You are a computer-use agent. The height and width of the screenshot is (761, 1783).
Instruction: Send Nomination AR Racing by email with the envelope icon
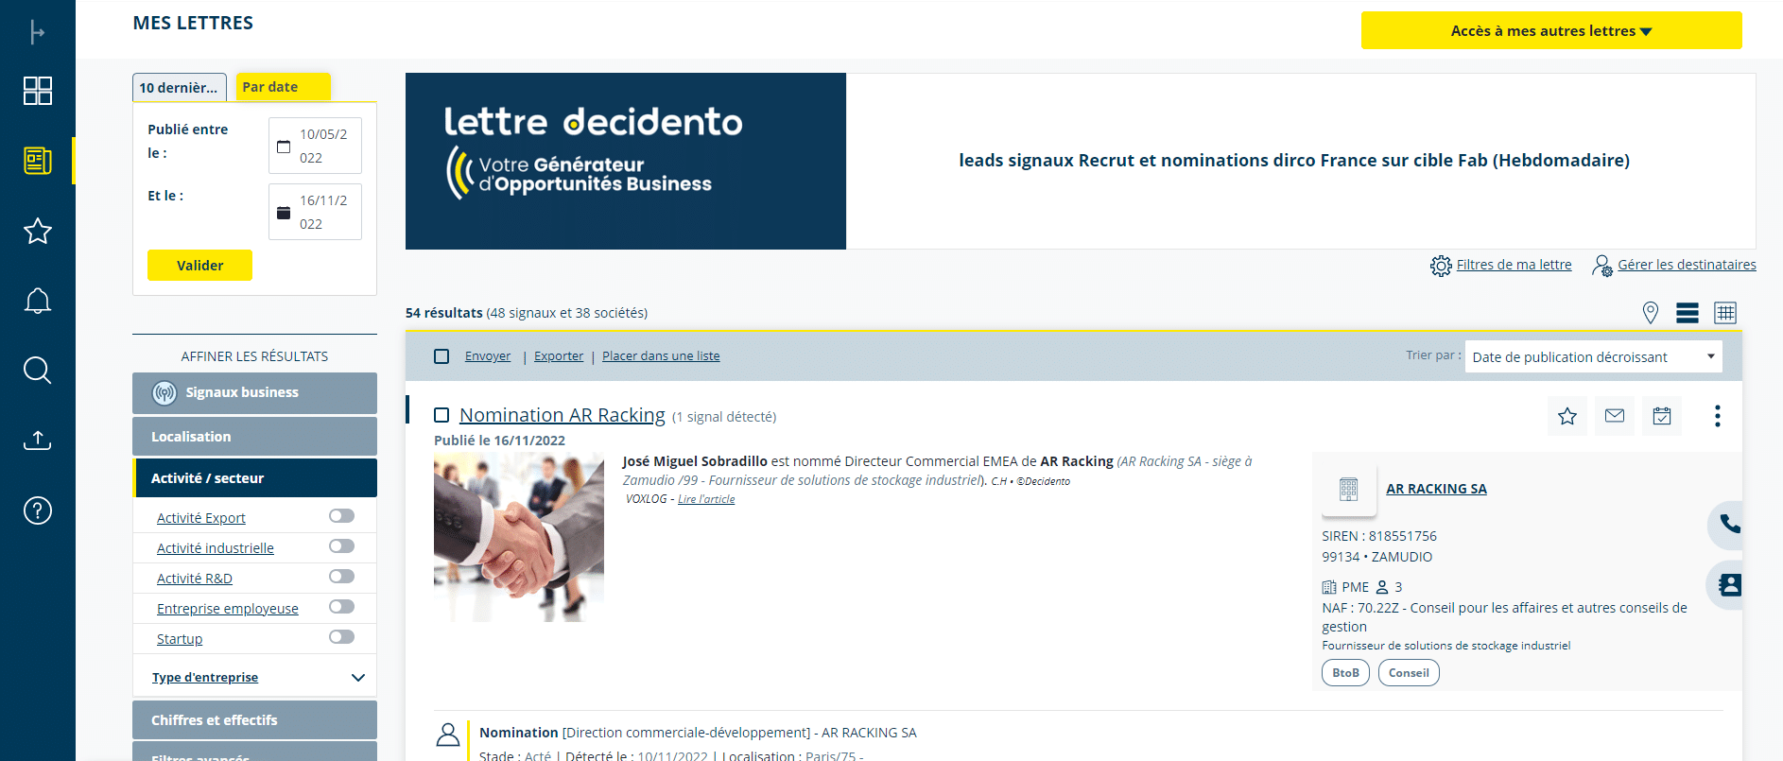(x=1615, y=416)
